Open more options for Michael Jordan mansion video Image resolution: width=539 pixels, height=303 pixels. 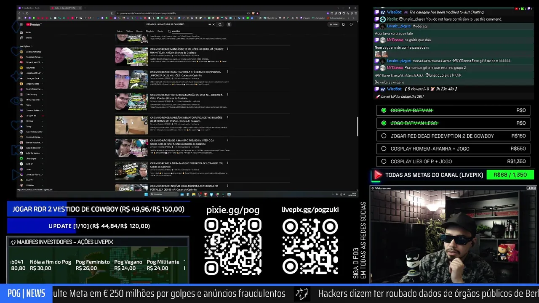click(x=227, y=95)
